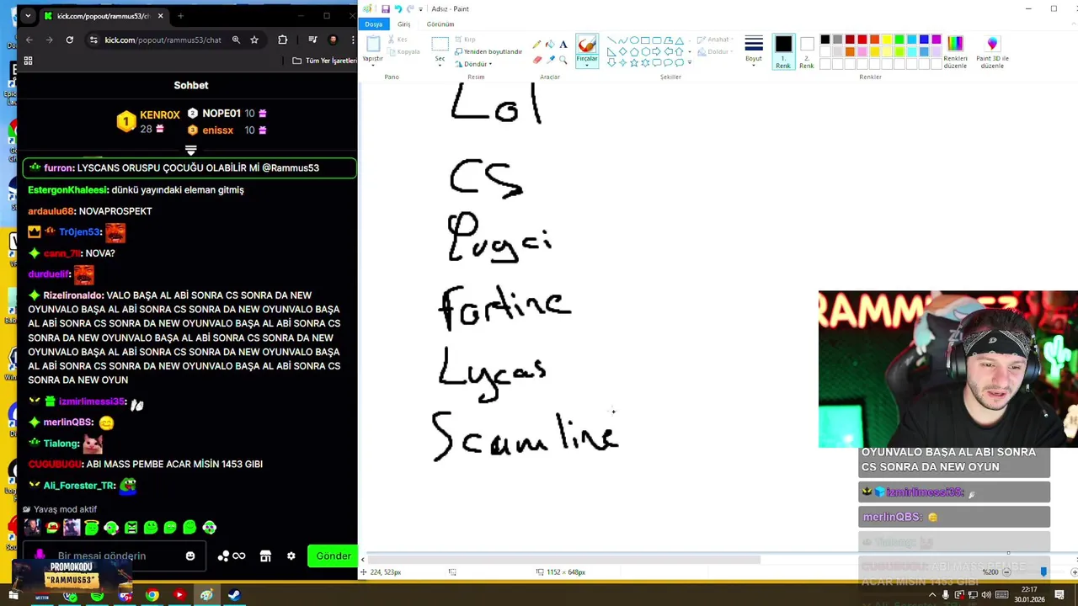Open Chrome apps grid in bookmarks bar
Viewport: 1078px width, 606px height.
(28, 61)
